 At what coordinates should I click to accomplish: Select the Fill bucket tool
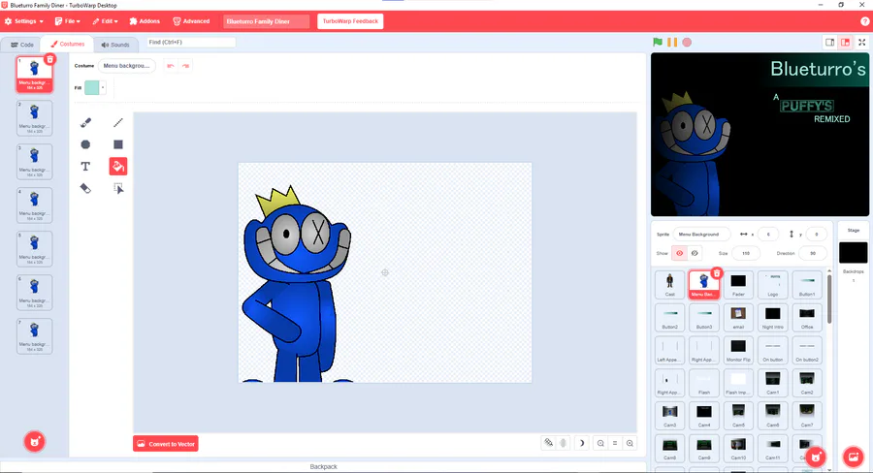[118, 167]
